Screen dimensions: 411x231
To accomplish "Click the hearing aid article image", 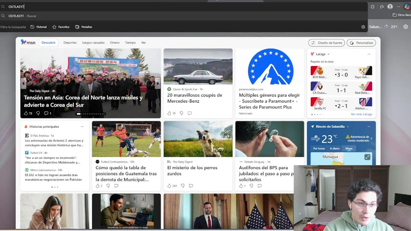I will [270, 139].
